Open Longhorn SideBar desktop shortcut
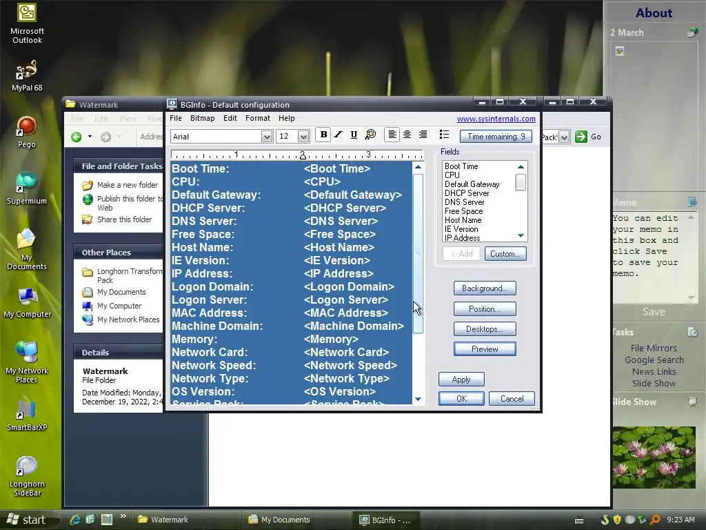 (x=27, y=476)
